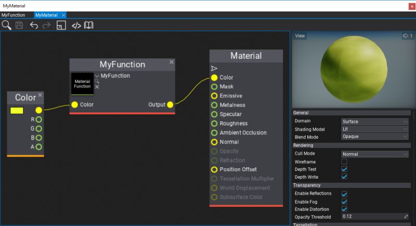Click the Color node title
Viewport: 416px width, 226px height.
(25, 97)
